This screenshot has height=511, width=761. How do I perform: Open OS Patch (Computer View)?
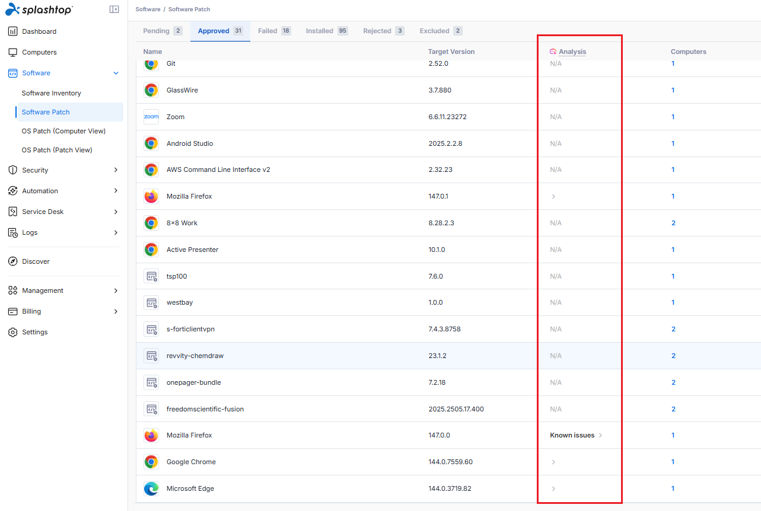coord(63,131)
